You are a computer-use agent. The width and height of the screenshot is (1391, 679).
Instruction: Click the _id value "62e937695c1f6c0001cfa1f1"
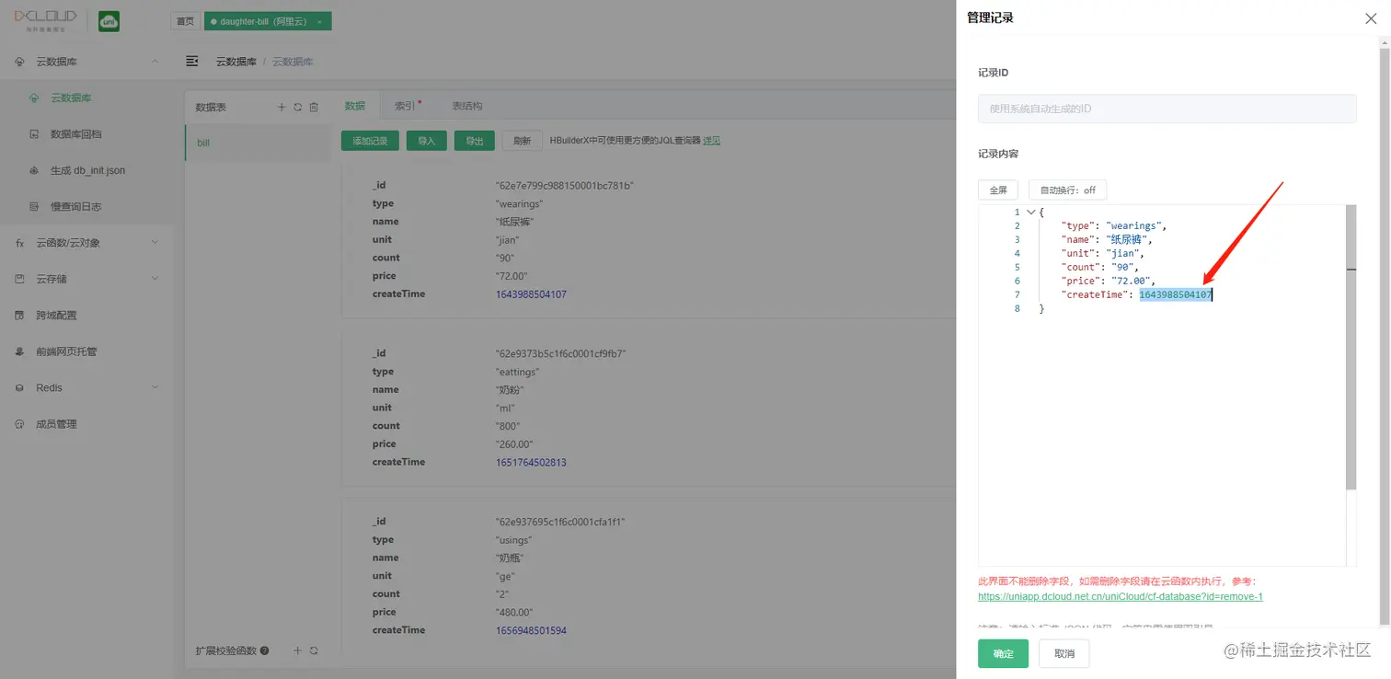click(x=560, y=522)
